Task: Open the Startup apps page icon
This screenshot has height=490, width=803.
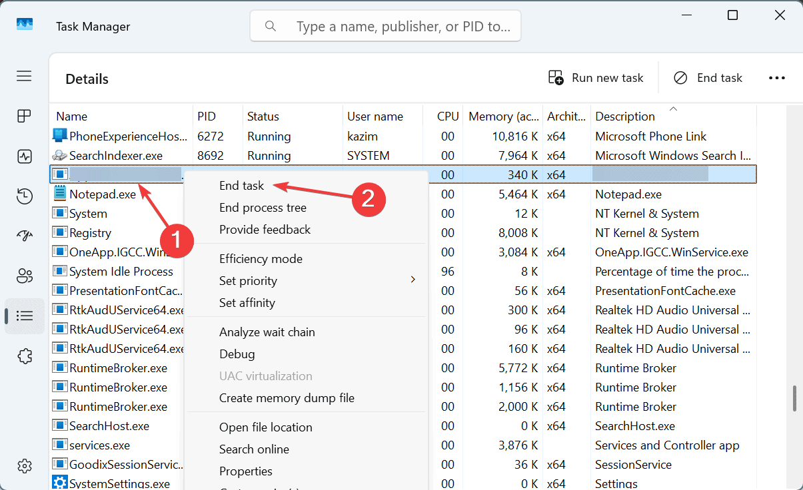Action: click(x=25, y=236)
